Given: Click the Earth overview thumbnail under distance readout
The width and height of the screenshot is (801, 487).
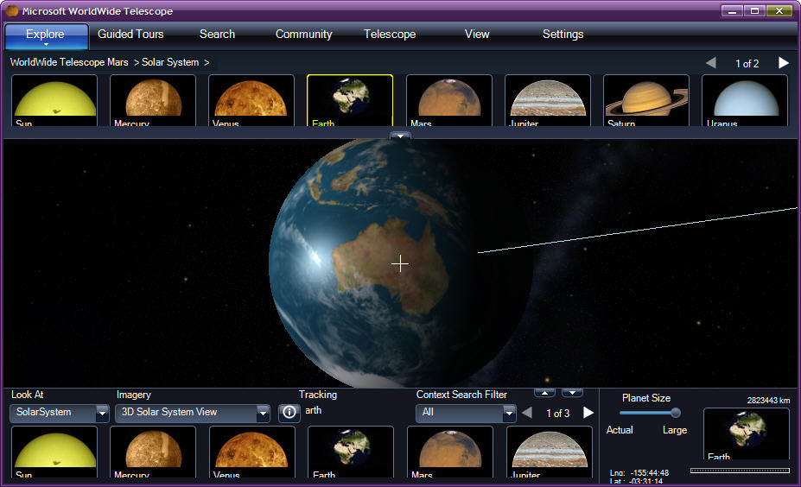Looking at the screenshot, I should click(746, 433).
